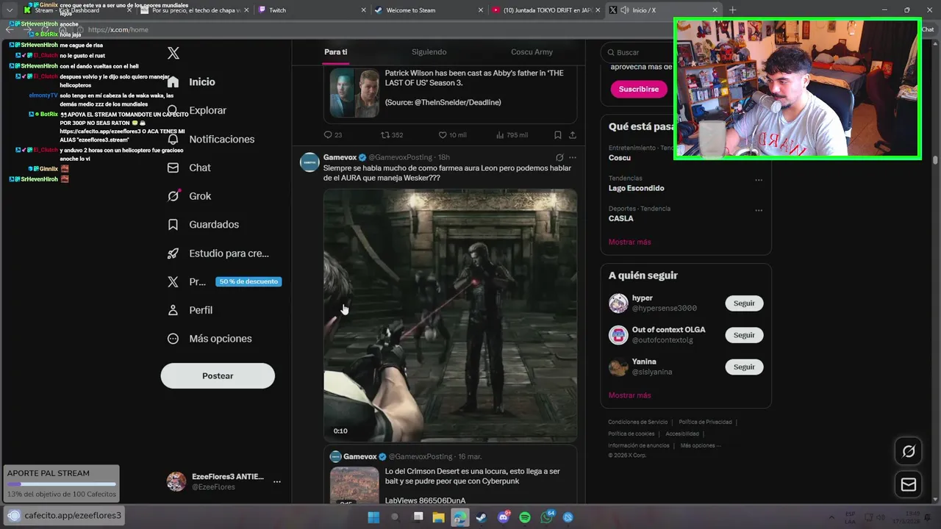Open EzeeFlores3 account profile at bottom
Screen dimensions: 941x529
coord(224,482)
